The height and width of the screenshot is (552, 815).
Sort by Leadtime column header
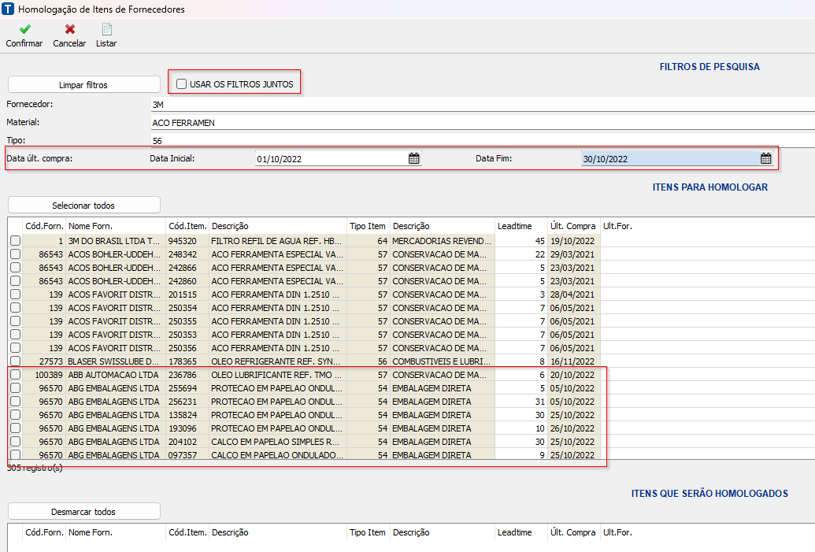point(520,226)
